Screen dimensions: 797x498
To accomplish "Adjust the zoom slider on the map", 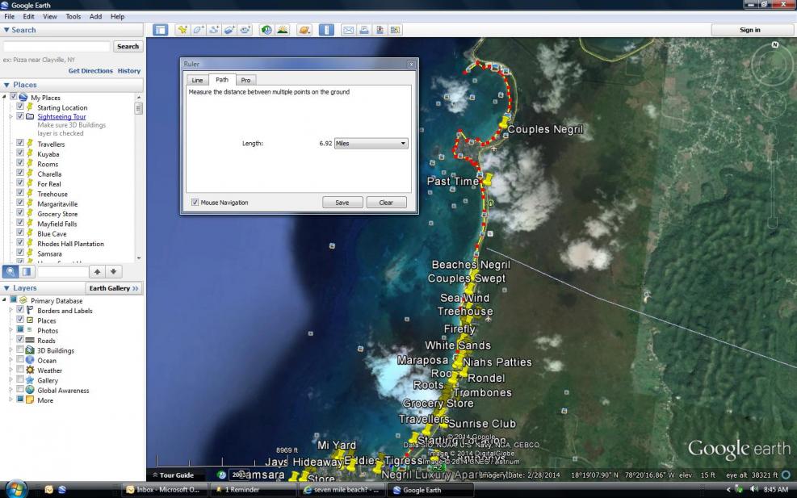I will (773, 189).
